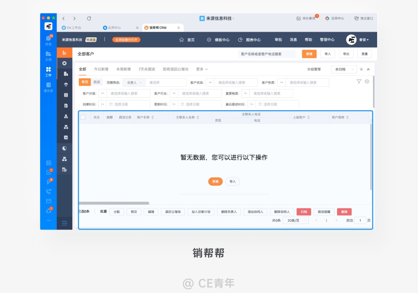This screenshot has width=418, height=293.
Task: Open 消息 messages in blue sidebar
Action: coord(49,40)
